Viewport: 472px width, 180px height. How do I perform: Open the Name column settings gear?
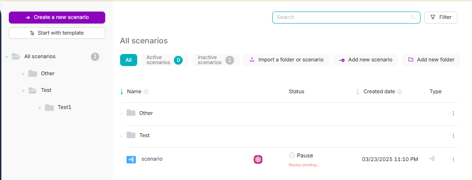(147, 92)
